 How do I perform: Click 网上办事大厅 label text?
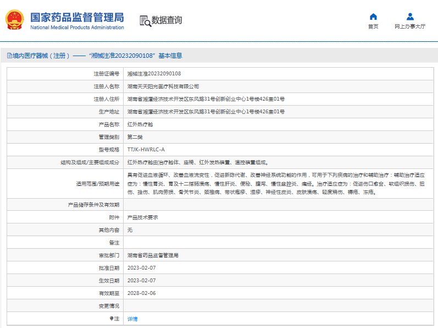point(410,26)
